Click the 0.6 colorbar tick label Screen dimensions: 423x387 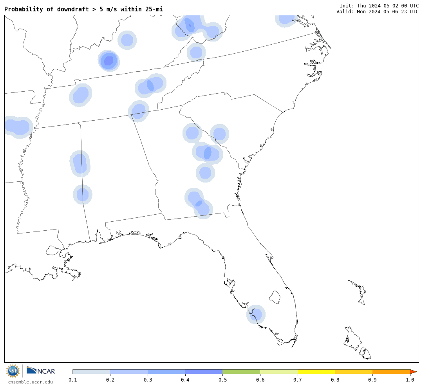tap(260, 380)
